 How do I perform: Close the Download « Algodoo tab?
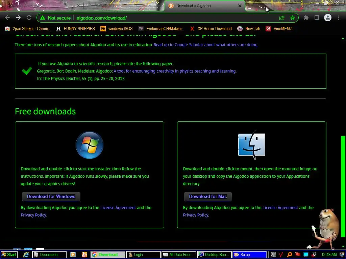240,6
